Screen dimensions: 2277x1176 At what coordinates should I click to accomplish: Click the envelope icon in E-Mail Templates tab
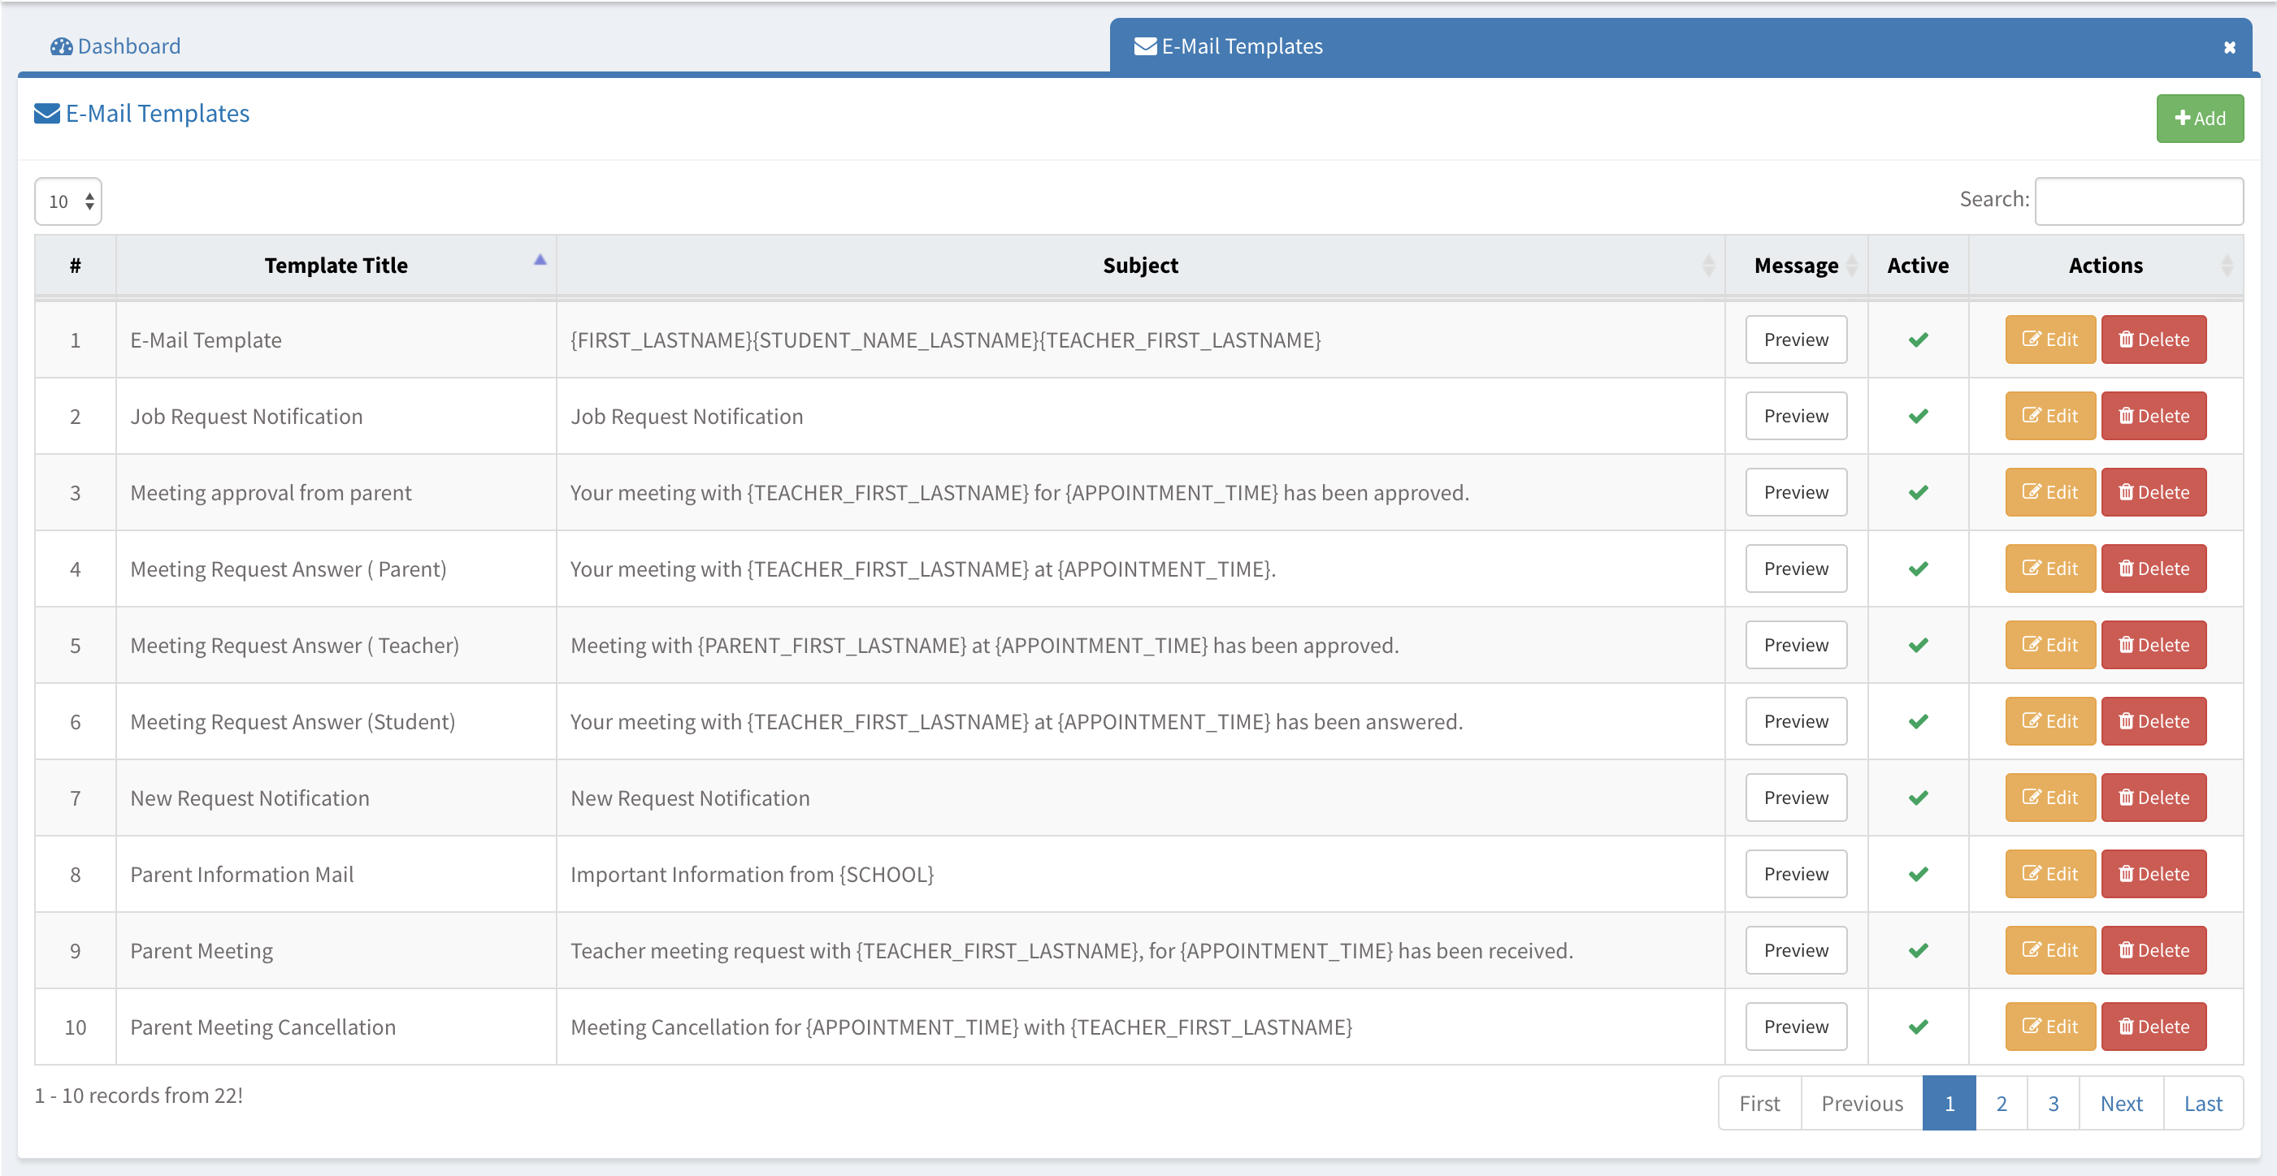tap(1145, 46)
